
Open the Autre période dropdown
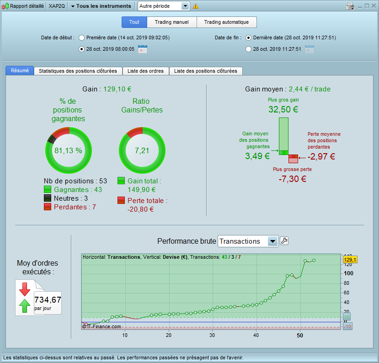pyautogui.click(x=164, y=6)
